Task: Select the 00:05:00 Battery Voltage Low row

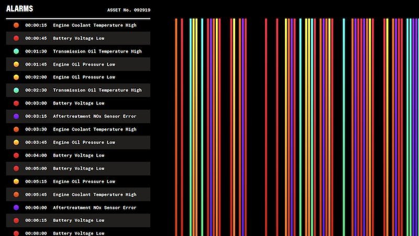Action: tap(79, 168)
